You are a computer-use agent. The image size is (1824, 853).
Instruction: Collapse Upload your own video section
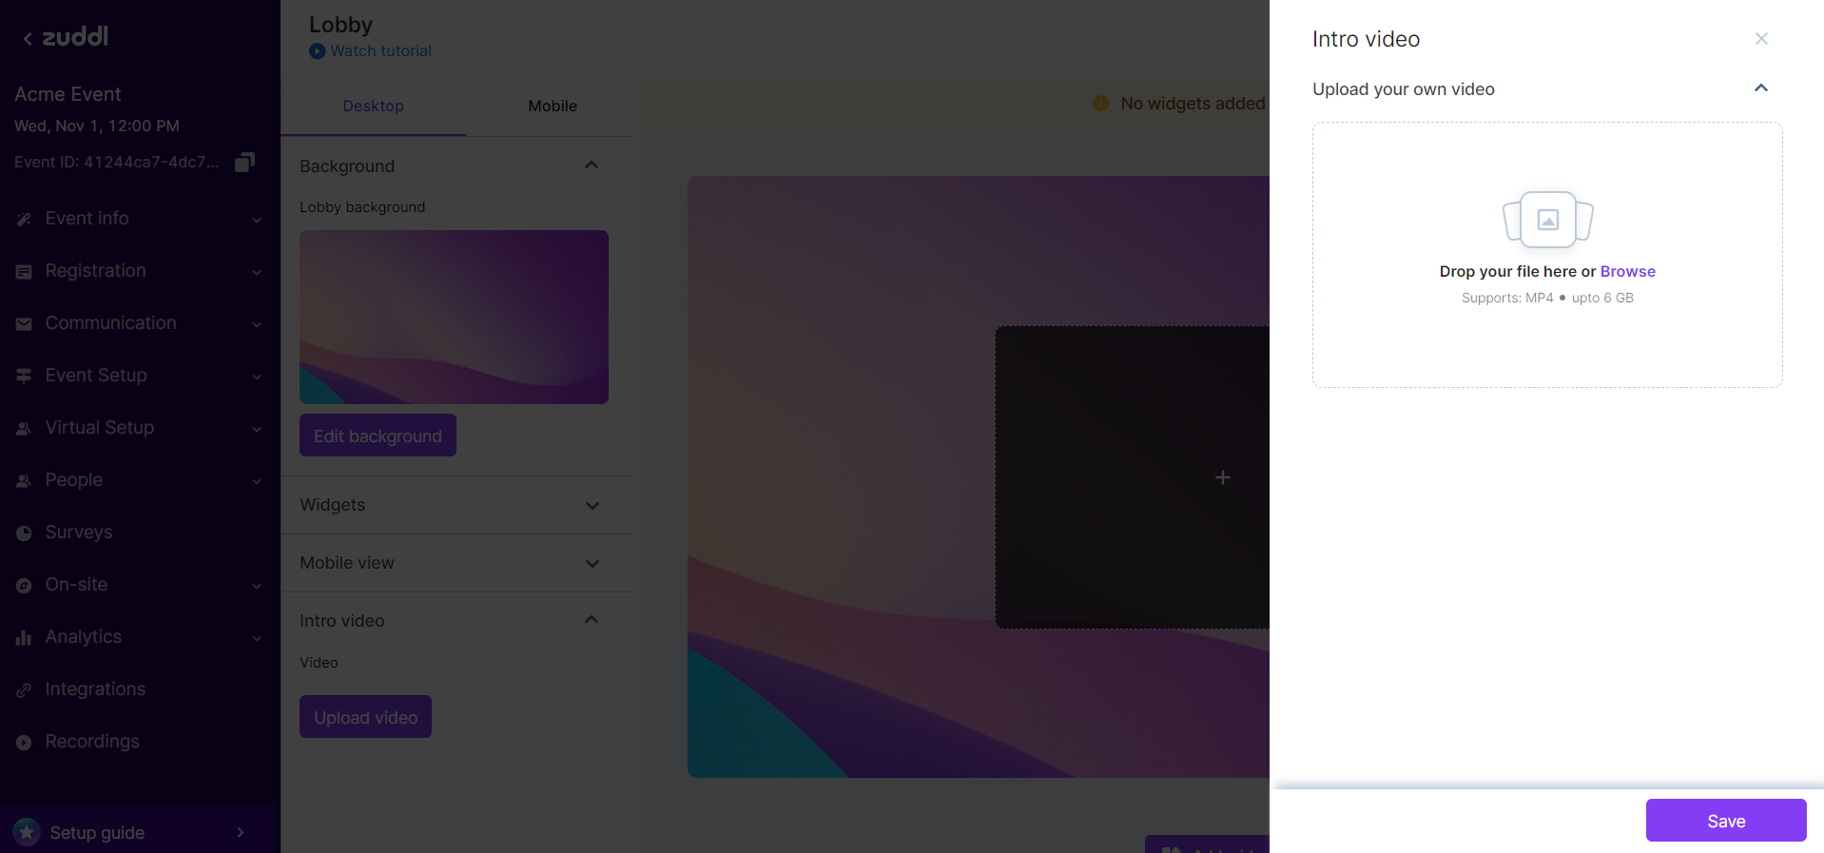(1761, 88)
